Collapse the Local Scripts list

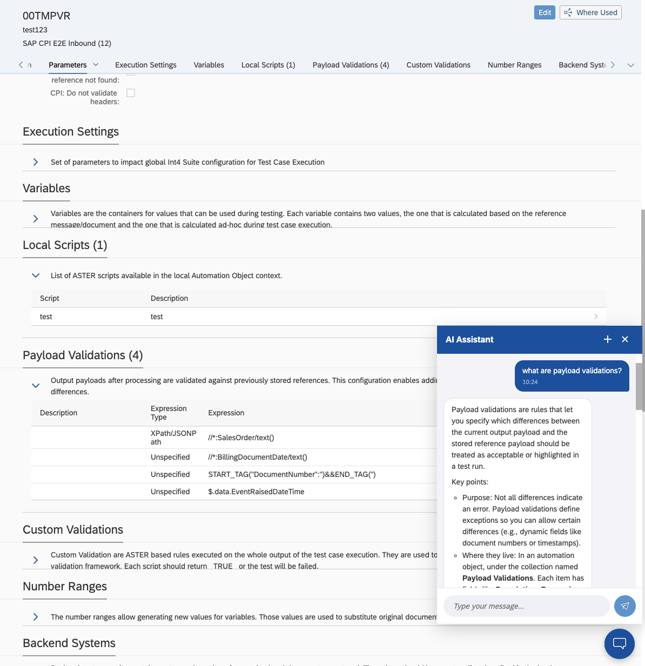click(36, 275)
